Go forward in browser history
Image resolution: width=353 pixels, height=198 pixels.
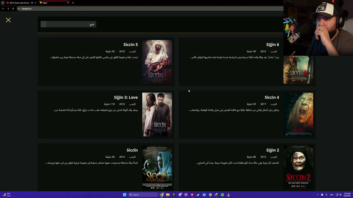coord(8,9)
